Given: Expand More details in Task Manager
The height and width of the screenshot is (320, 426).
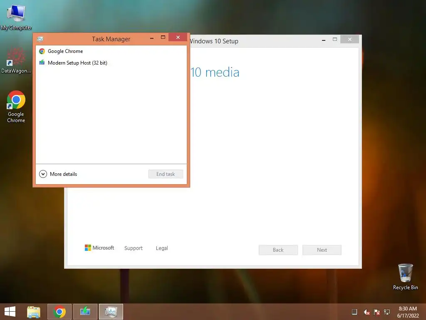Looking at the screenshot, I should (58, 174).
